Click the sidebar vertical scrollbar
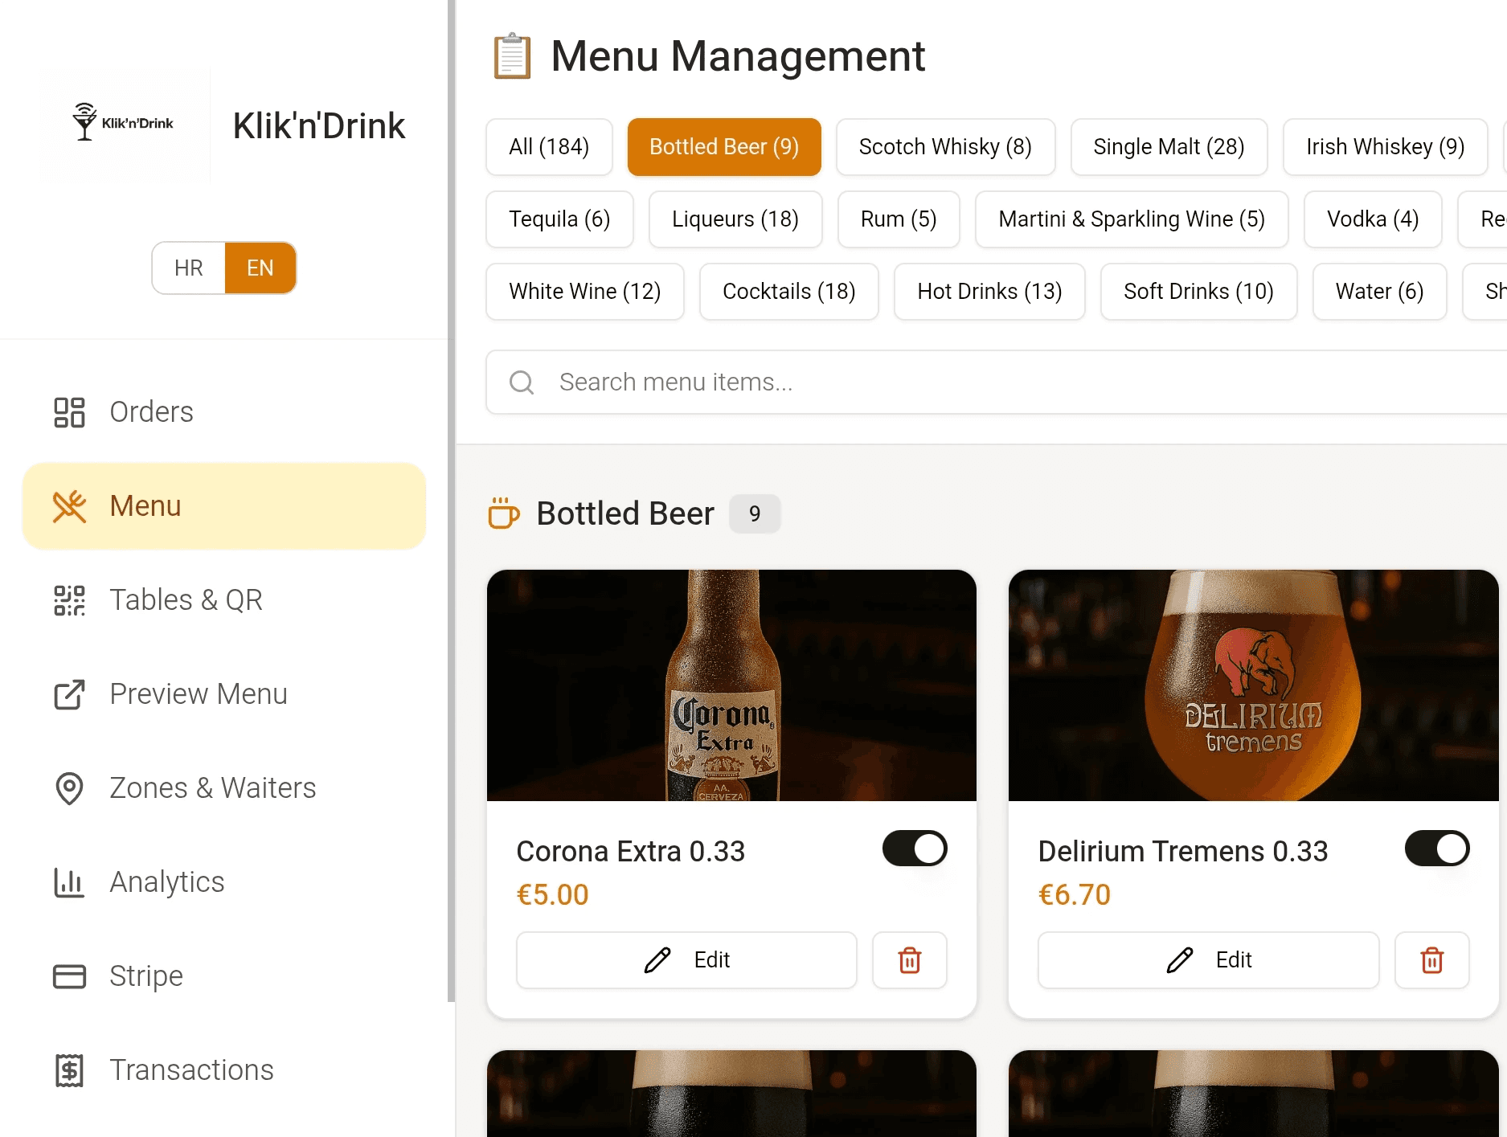The width and height of the screenshot is (1507, 1137). click(451, 501)
